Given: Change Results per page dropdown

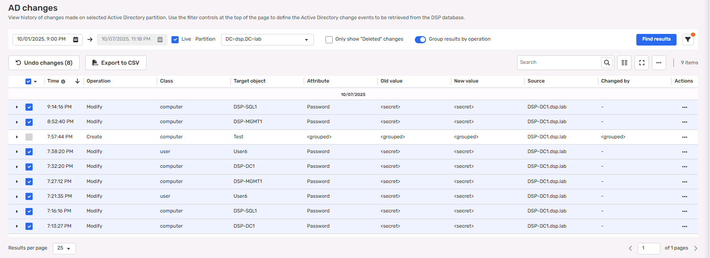Looking at the screenshot, I should [x=64, y=248].
